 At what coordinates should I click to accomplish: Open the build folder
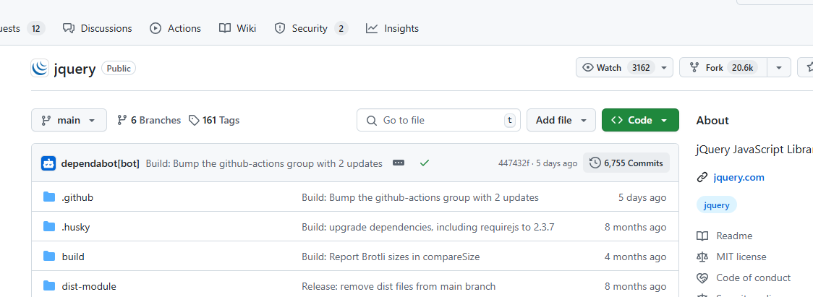(73, 257)
